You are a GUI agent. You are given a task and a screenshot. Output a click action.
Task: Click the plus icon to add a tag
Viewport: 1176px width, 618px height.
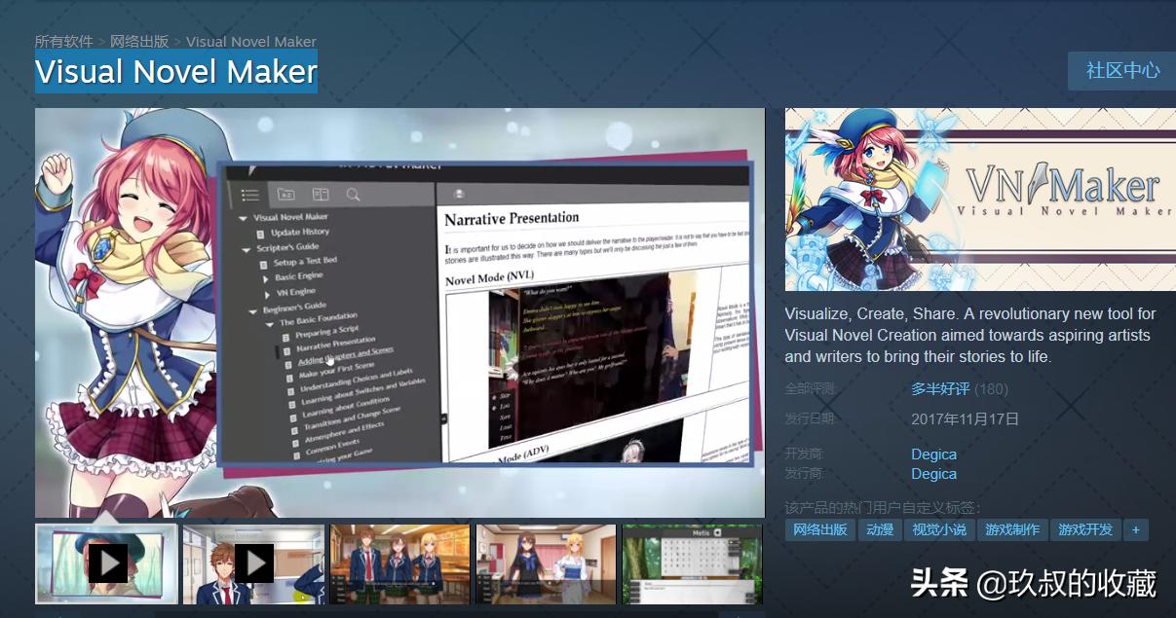[1135, 530]
